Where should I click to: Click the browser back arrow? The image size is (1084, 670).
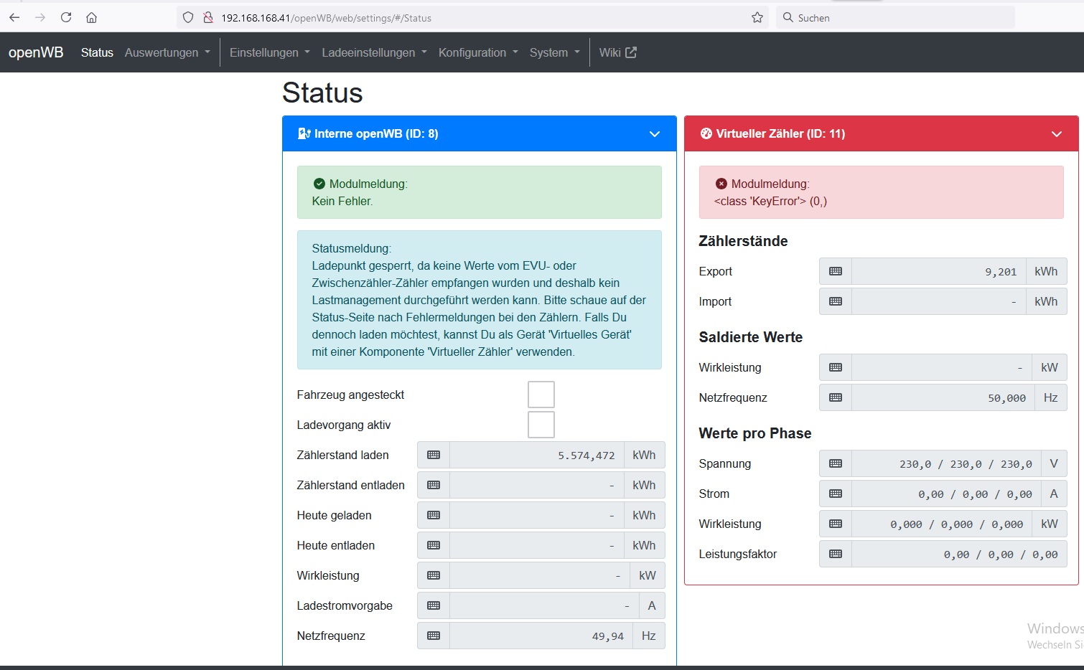click(14, 17)
